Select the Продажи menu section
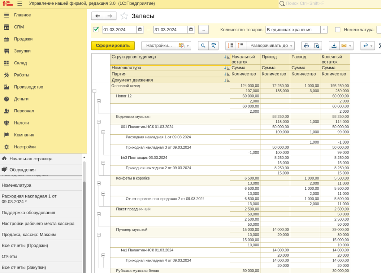Image resolution: width=381 pixels, height=273 pixels. (23, 39)
